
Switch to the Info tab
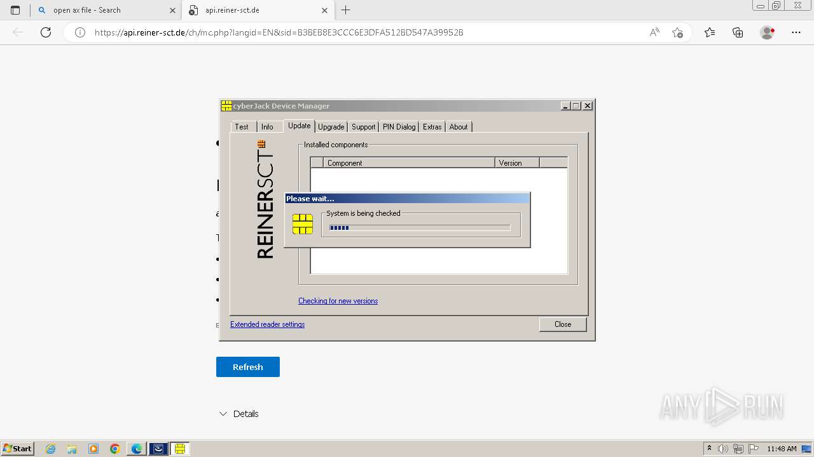267,127
